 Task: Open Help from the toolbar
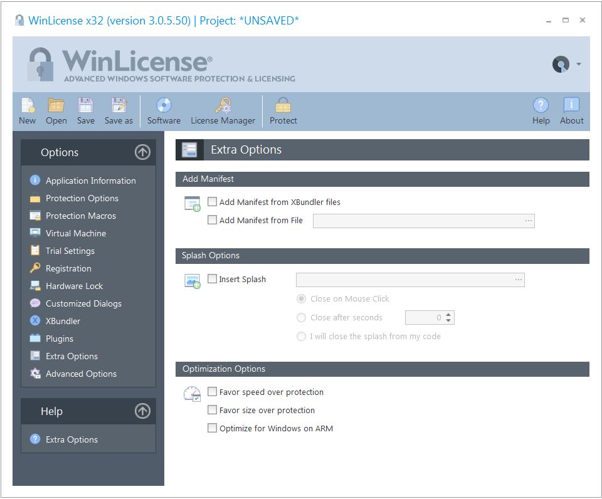541,105
